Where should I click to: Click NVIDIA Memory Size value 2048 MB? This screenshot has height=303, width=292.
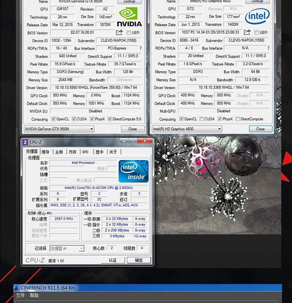click(x=65, y=80)
